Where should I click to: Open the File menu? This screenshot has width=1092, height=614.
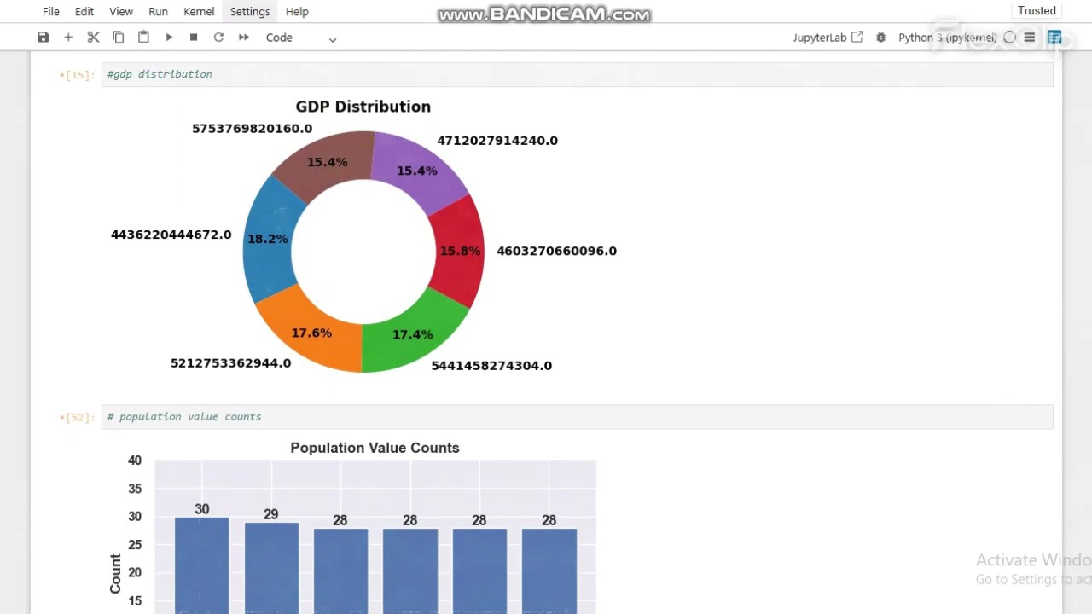click(51, 12)
